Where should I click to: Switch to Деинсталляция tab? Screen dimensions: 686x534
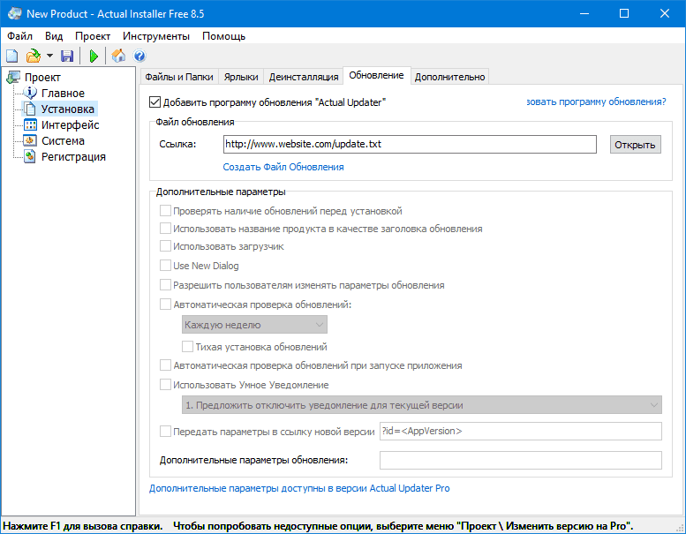pyautogui.click(x=304, y=77)
